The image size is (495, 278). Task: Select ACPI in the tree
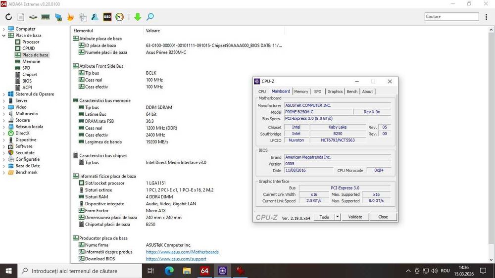27,88
